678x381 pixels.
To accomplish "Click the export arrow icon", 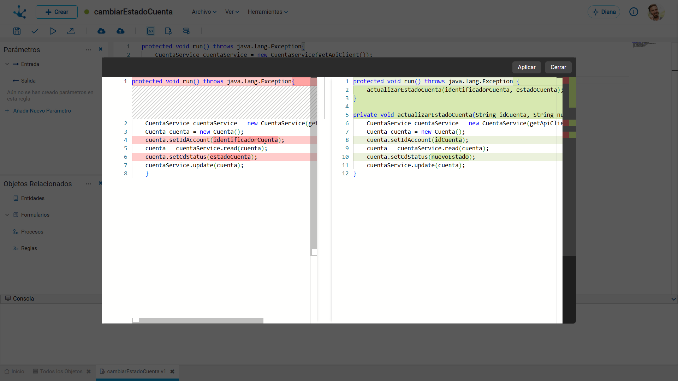I will point(71,31).
